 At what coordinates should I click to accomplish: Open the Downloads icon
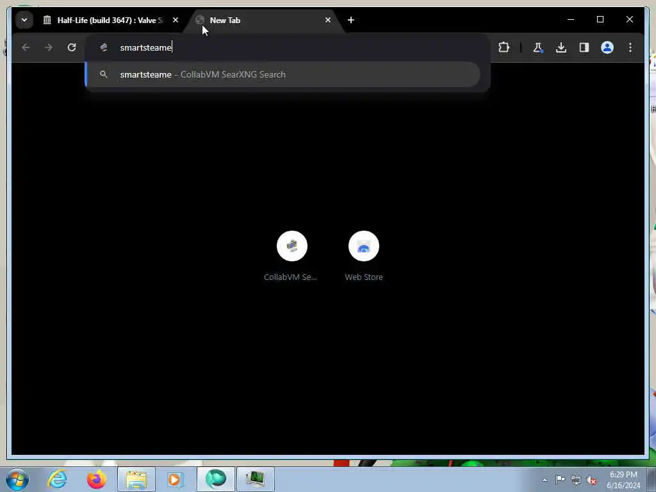point(561,47)
